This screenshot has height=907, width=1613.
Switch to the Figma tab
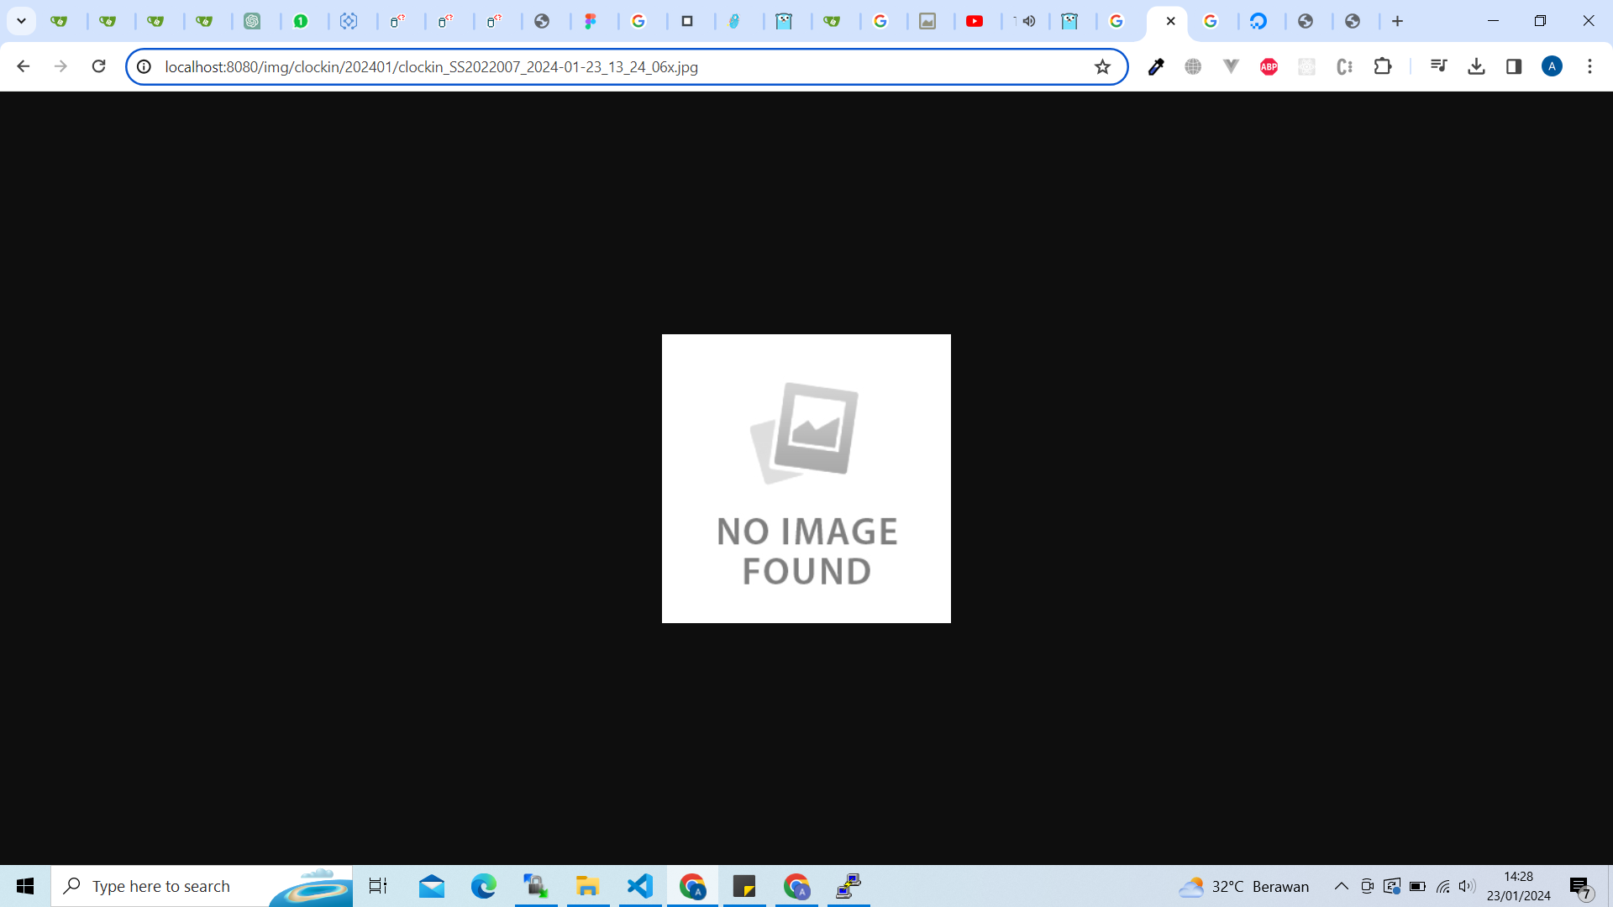pos(591,21)
